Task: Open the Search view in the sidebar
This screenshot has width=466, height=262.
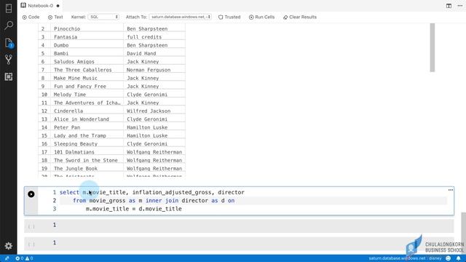Action: click(x=8, y=25)
